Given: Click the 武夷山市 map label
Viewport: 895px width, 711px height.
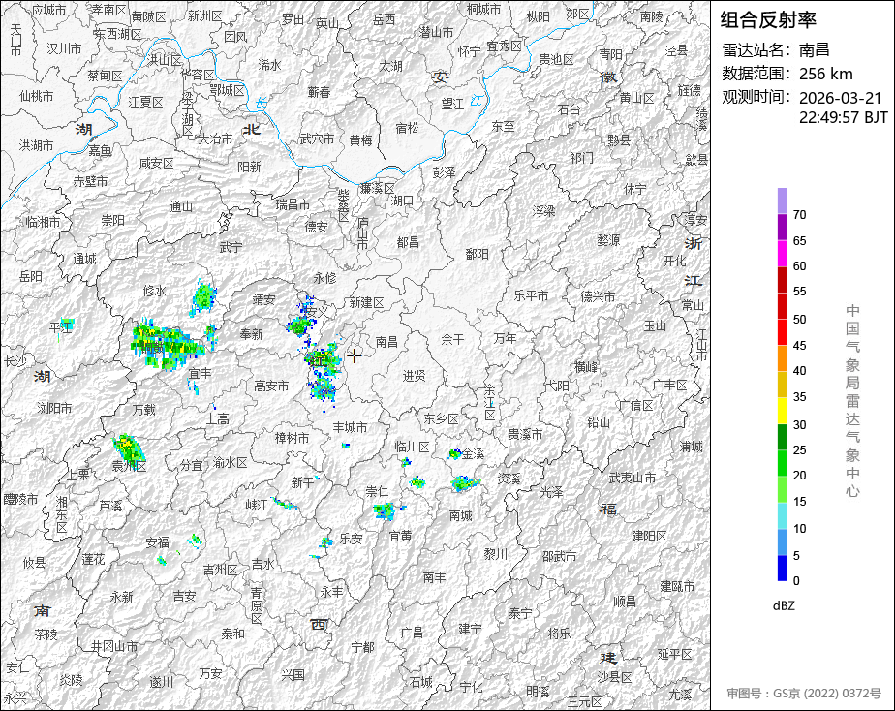Looking at the screenshot, I should (x=632, y=478).
